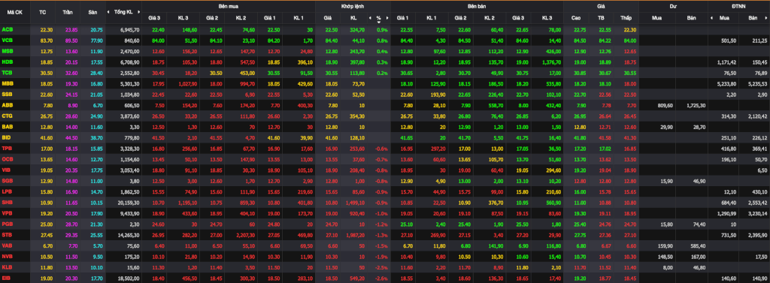
Task: Open the HDB stock symbol
Action: (8, 62)
